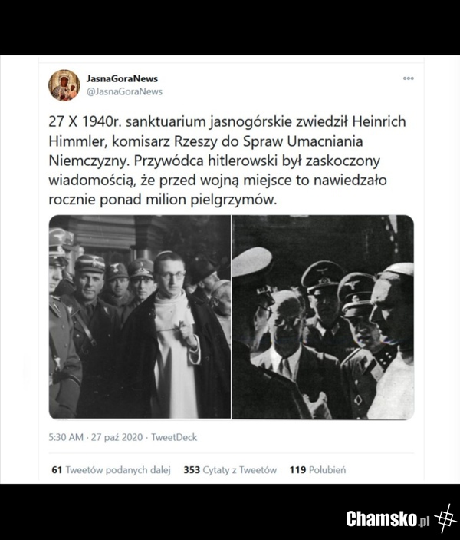Viewport: 460px width, 540px height.
Task: Click the retweet count number 61
Action: 57,470
